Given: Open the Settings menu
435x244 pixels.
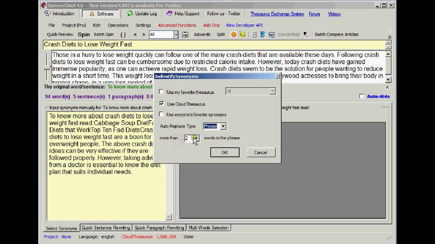Looking at the screenshot, I should click(143, 25).
